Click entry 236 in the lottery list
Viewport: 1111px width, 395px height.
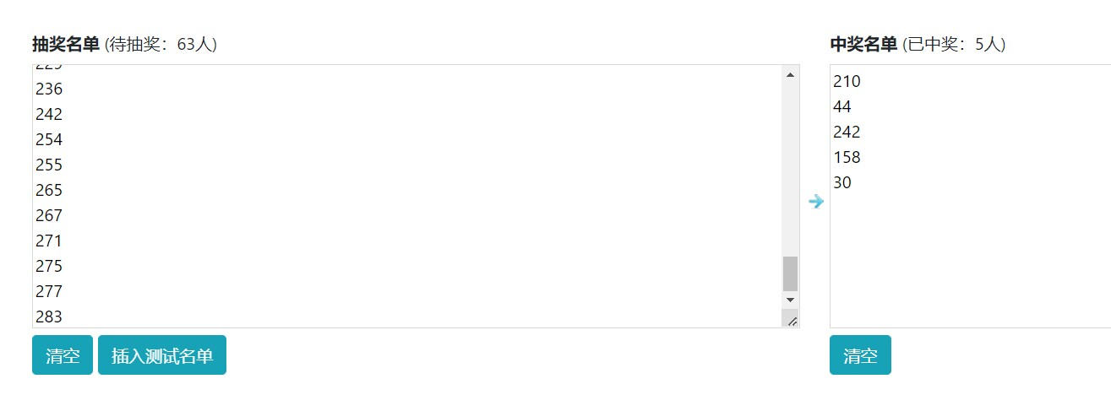(49, 89)
